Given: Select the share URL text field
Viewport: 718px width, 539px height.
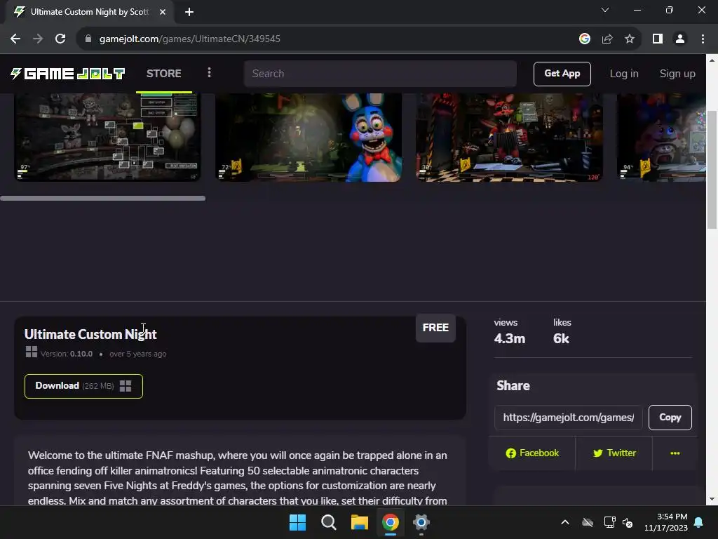Looking at the screenshot, I should coord(568,417).
